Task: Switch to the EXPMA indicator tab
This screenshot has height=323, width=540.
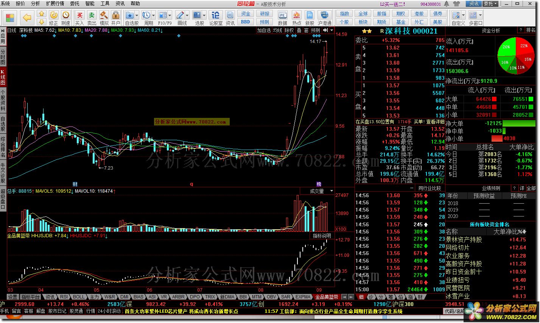Action: click(x=303, y=297)
